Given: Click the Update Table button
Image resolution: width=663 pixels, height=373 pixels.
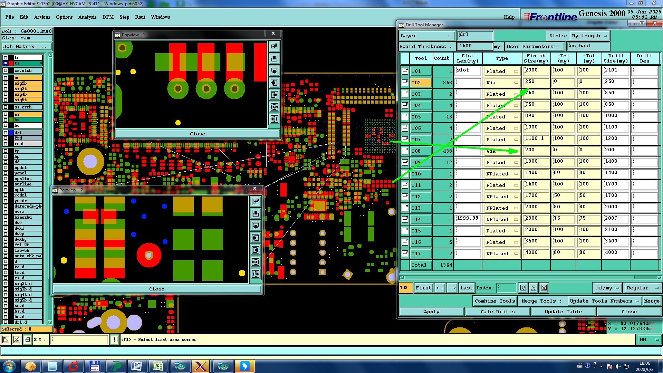Looking at the screenshot, I should point(563,312).
